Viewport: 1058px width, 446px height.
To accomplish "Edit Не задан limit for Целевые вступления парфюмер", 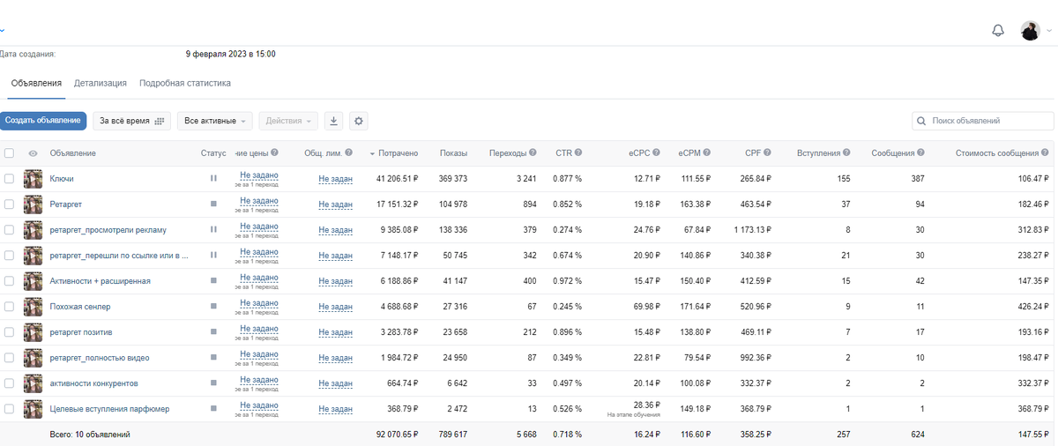I will click(335, 409).
